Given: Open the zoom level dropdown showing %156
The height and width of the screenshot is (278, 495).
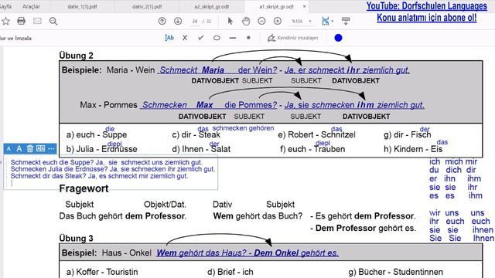Looking at the screenshot, I should (x=302, y=21).
